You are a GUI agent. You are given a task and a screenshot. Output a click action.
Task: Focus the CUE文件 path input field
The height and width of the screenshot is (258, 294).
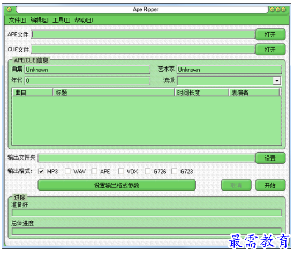[143, 50]
